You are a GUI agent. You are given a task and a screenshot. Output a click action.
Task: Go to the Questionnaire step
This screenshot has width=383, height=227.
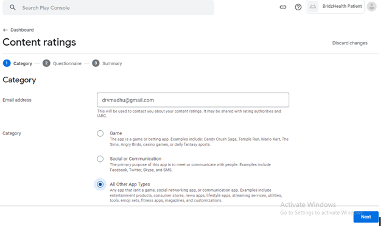(x=67, y=63)
